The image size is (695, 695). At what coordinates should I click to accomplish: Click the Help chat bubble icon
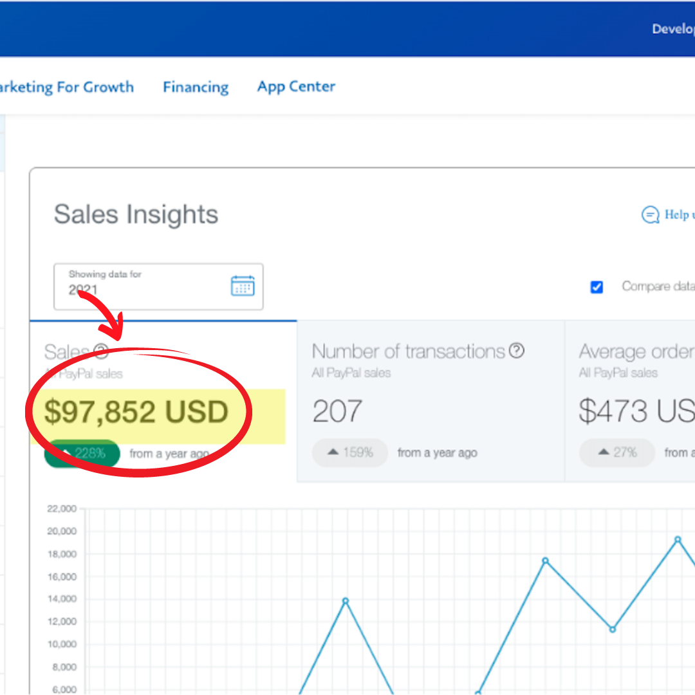(x=651, y=215)
